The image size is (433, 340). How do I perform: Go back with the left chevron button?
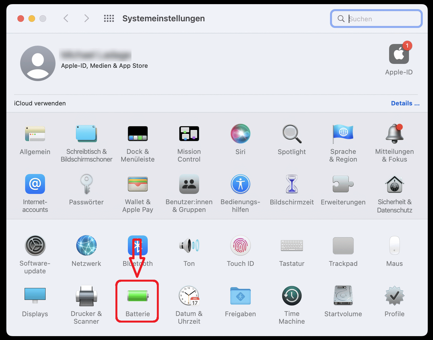(66, 18)
